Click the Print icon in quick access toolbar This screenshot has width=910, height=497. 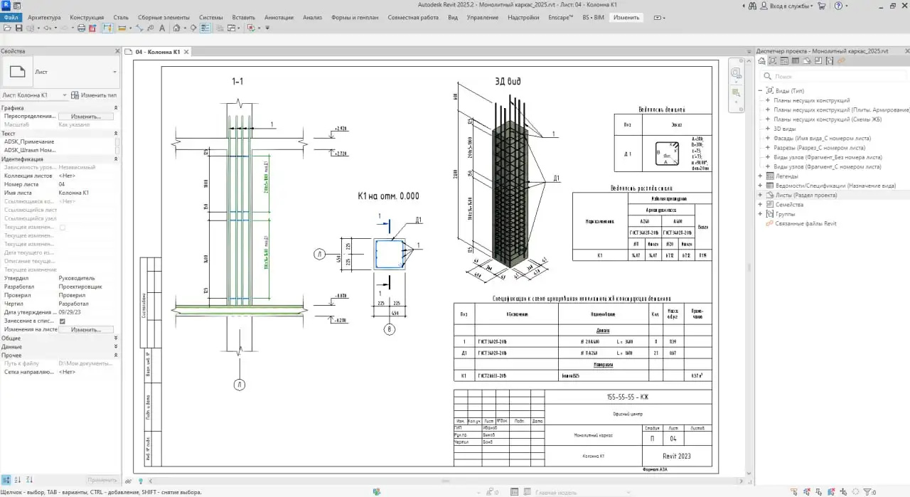(81, 28)
